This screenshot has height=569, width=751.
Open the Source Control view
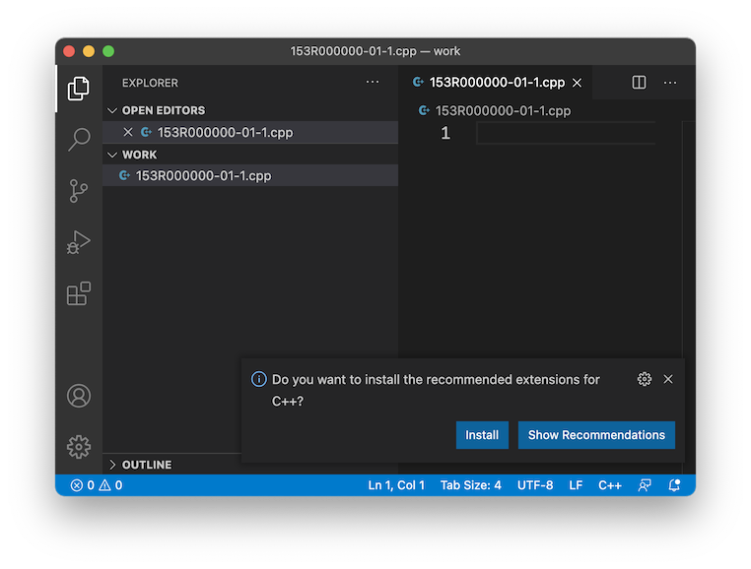(x=79, y=191)
